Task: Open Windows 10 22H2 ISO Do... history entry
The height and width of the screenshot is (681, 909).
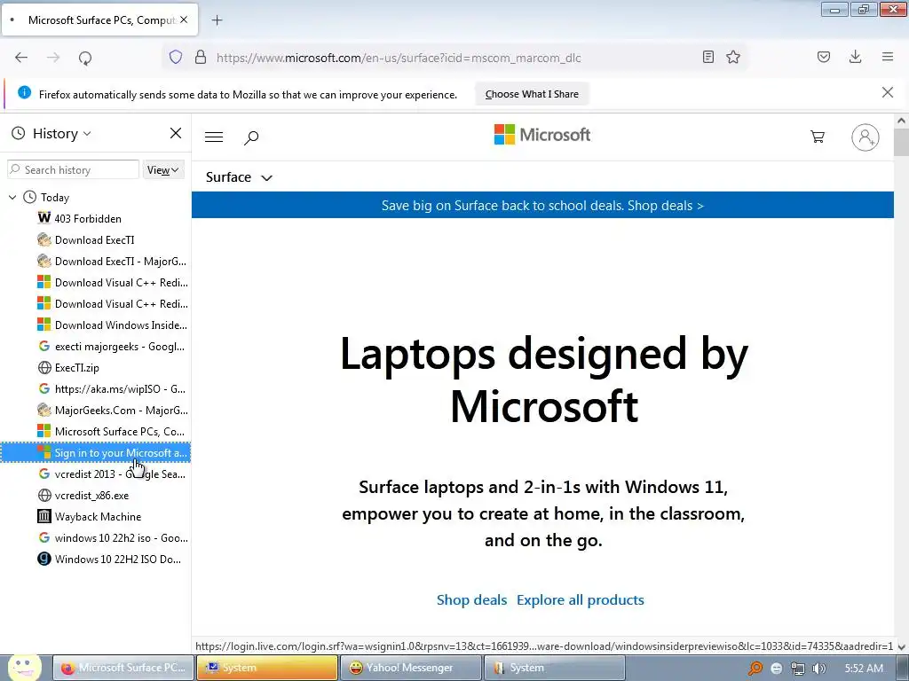Action: (95, 560)
